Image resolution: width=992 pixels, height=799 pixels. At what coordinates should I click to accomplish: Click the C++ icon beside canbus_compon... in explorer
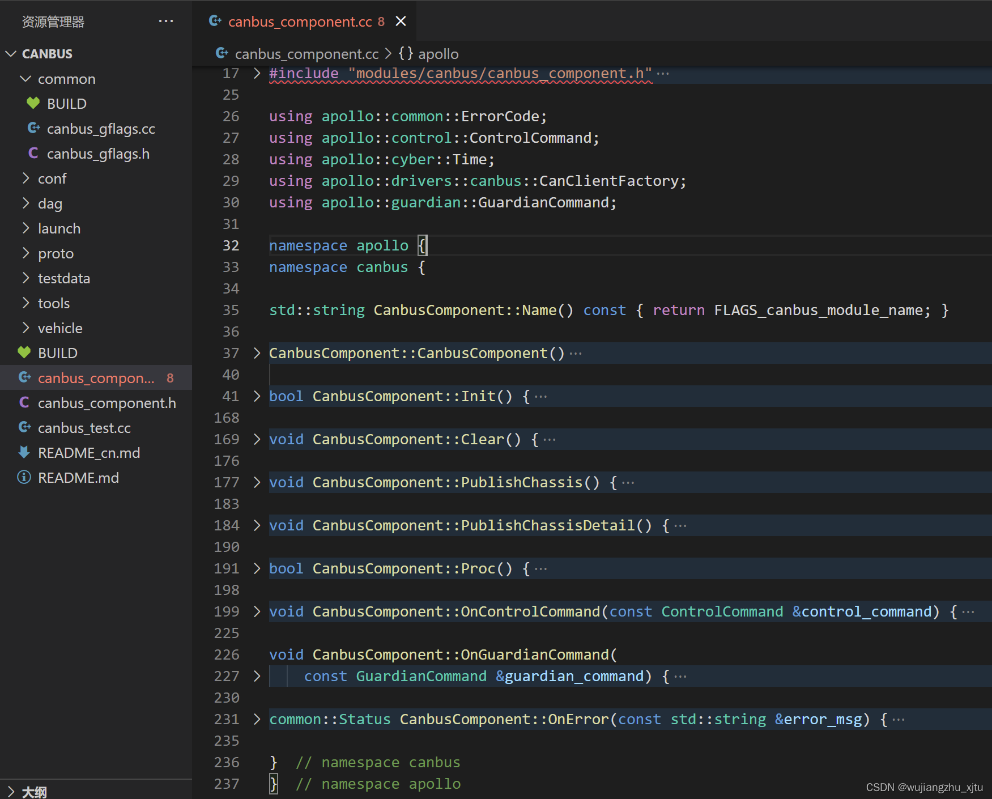pyautogui.click(x=25, y=378)
